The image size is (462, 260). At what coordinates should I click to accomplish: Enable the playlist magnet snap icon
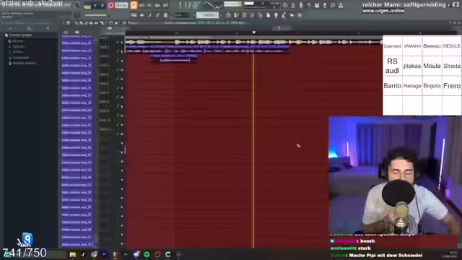pyautogui.click(x=69, y=22)
